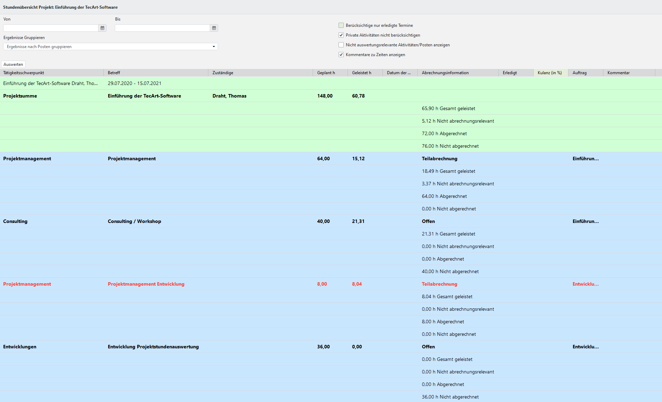Click the Erledigt column header
Image resolution: width=662 pixels, height=402 pixels.
pos(516,73)
